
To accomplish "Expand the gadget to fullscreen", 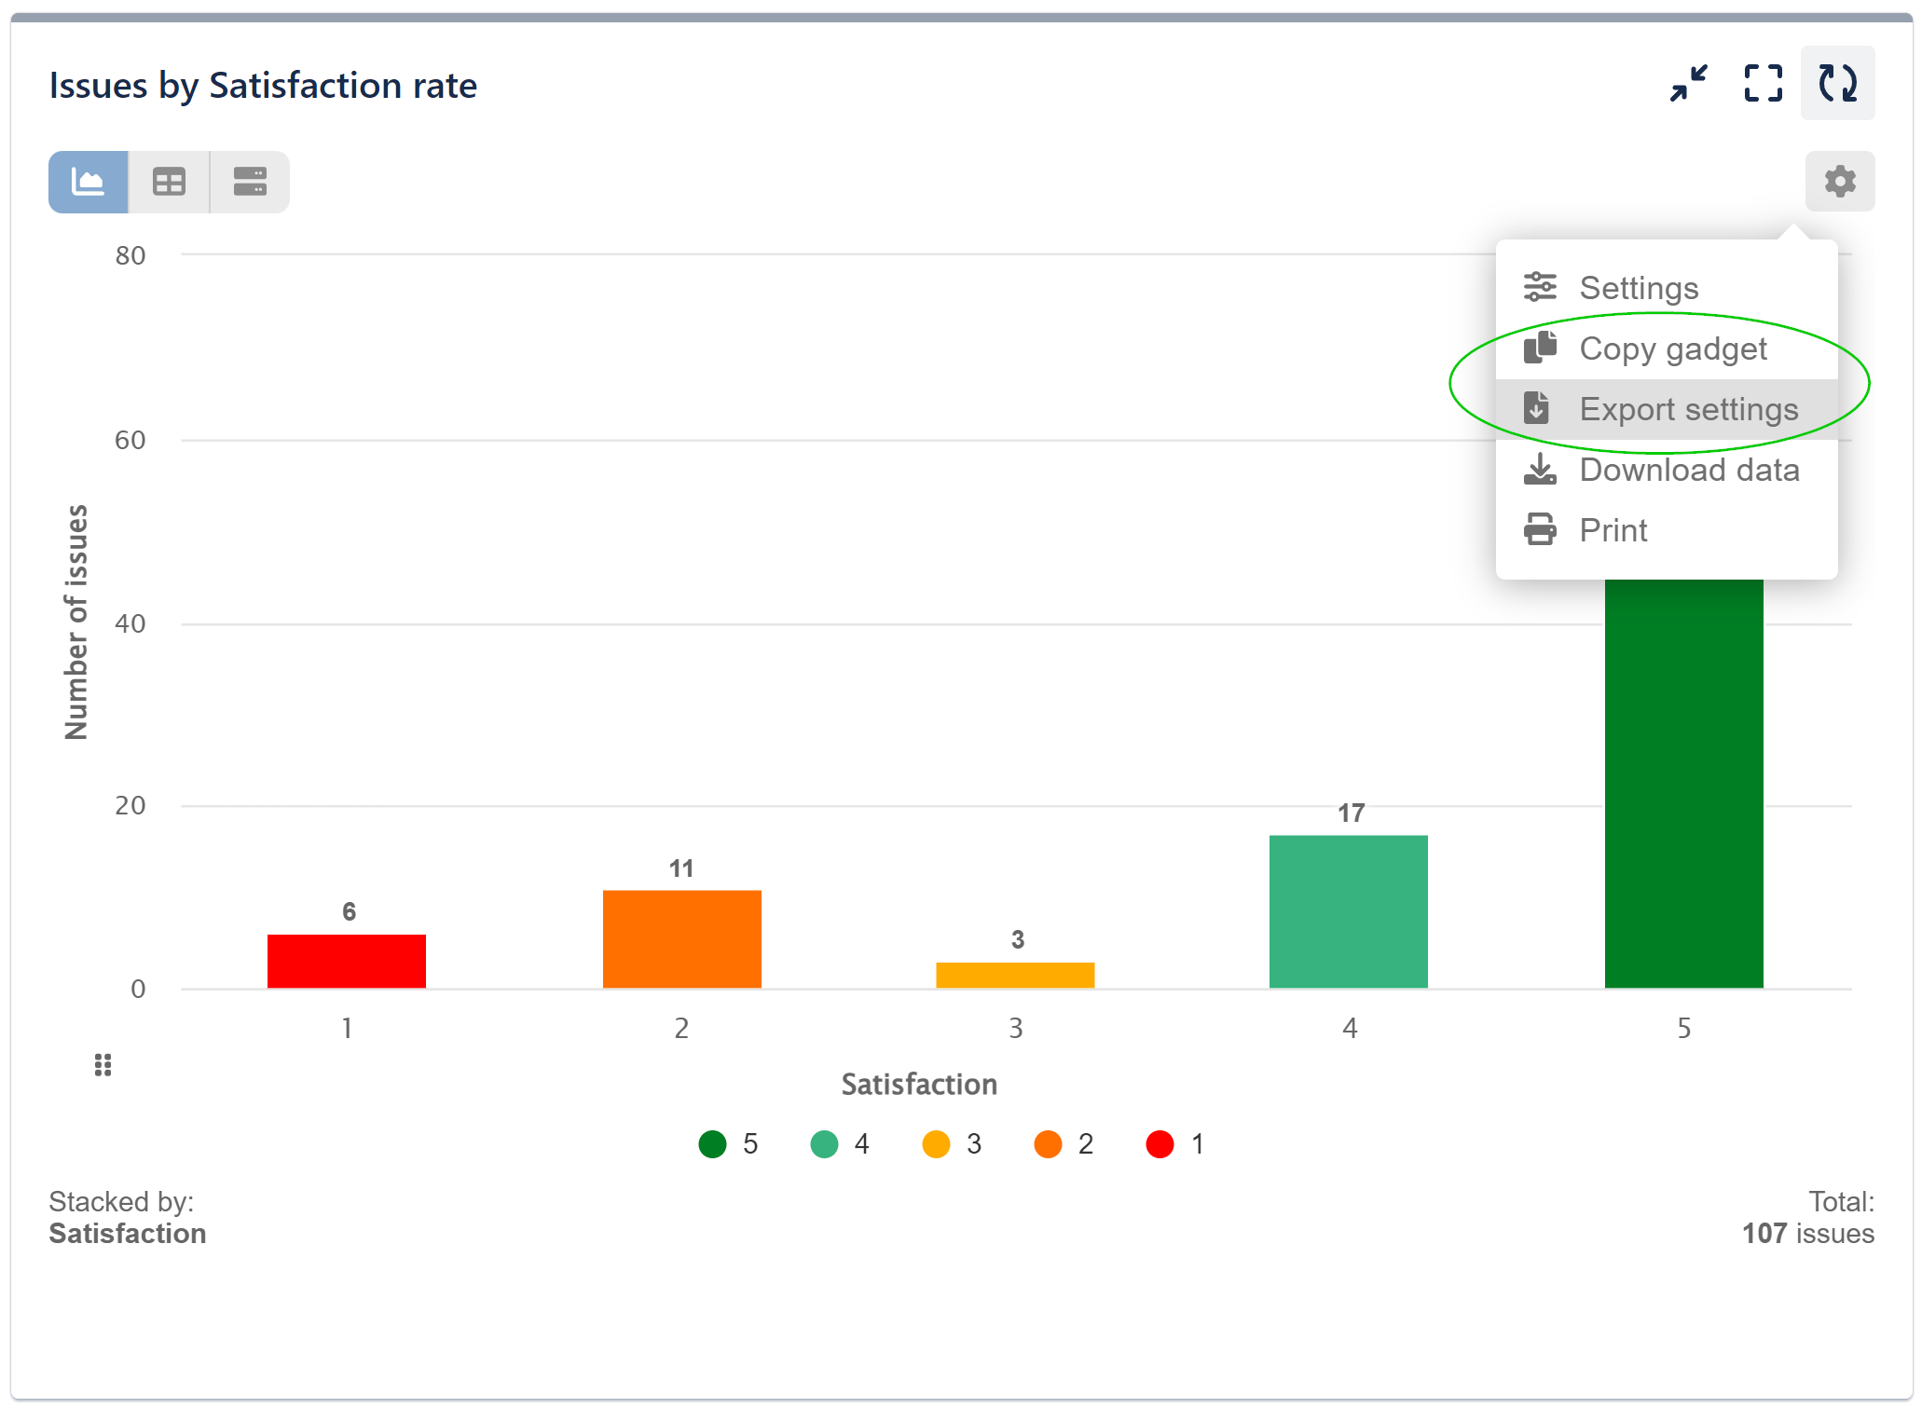I will (1762, 84).
